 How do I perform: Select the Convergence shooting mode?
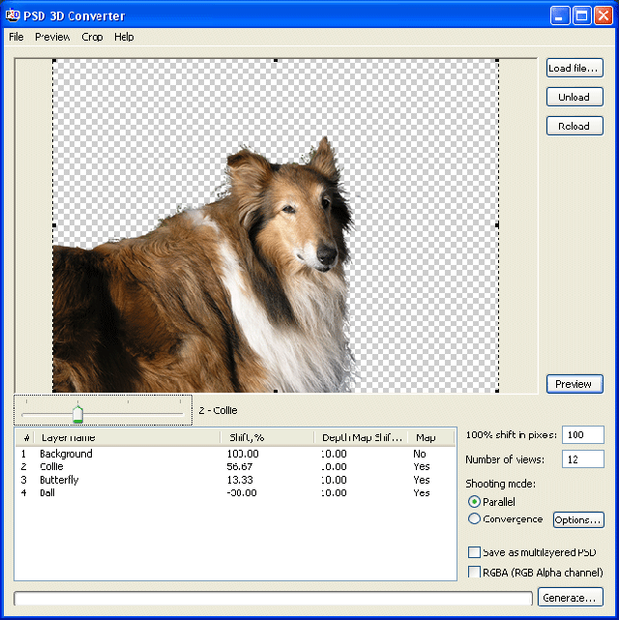474,519
